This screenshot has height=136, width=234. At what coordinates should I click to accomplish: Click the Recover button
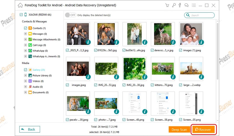click(x=204, y=130)
